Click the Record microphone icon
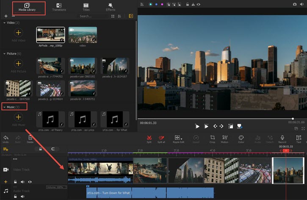Screen dimensions: 307x200 coord(282,138)
